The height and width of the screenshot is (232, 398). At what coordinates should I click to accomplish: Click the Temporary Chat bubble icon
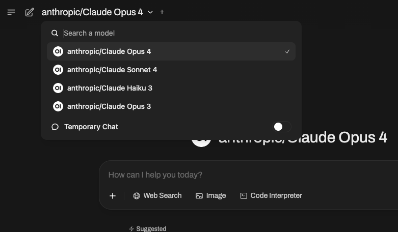pos(55,127)
